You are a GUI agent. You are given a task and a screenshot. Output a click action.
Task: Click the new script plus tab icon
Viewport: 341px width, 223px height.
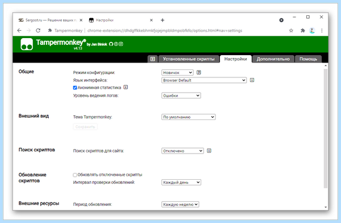pyautogui.click(x=153, y=59)
